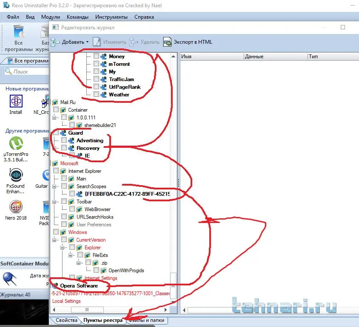The image size is (359, 327).
Task: Switch to Файлы и папки tab
Action: pos(146,320)
